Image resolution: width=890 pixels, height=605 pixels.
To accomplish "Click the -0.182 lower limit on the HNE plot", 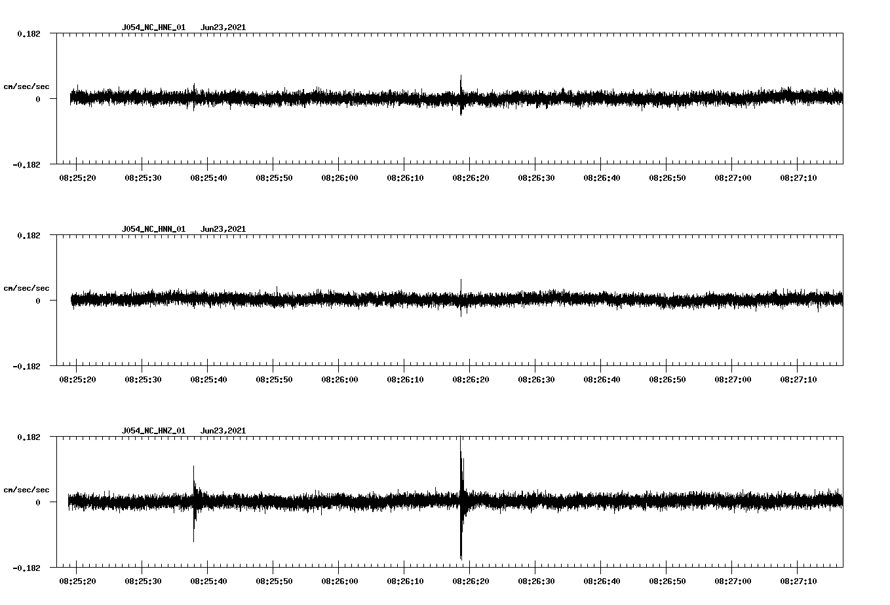I will point(26,164).
